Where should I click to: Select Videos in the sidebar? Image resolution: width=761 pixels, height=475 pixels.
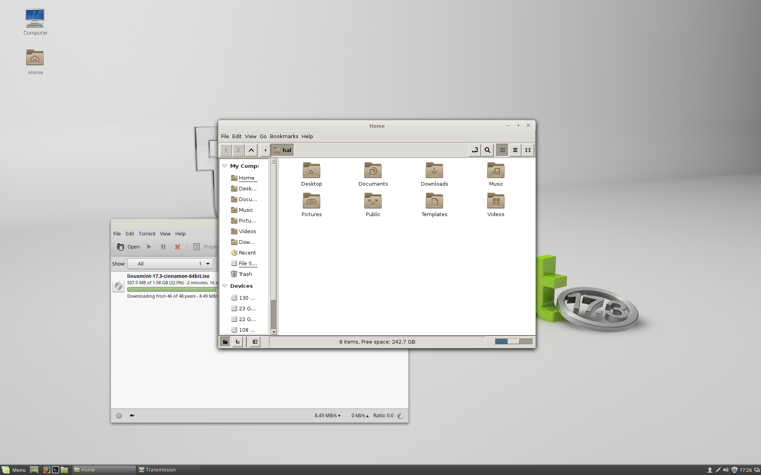[243, 232]
